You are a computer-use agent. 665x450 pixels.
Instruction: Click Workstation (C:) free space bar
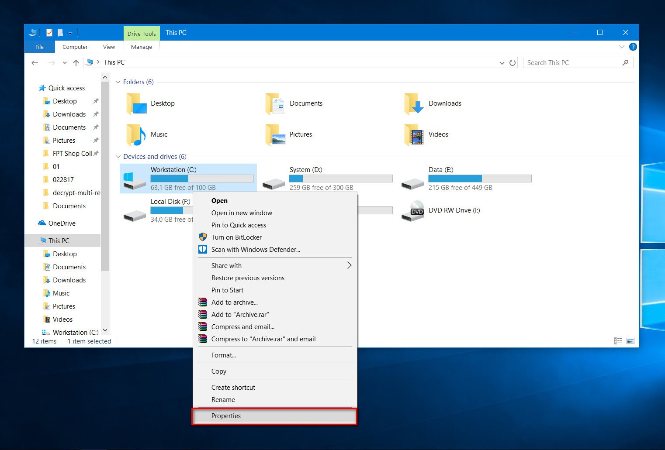pos(201,178)
